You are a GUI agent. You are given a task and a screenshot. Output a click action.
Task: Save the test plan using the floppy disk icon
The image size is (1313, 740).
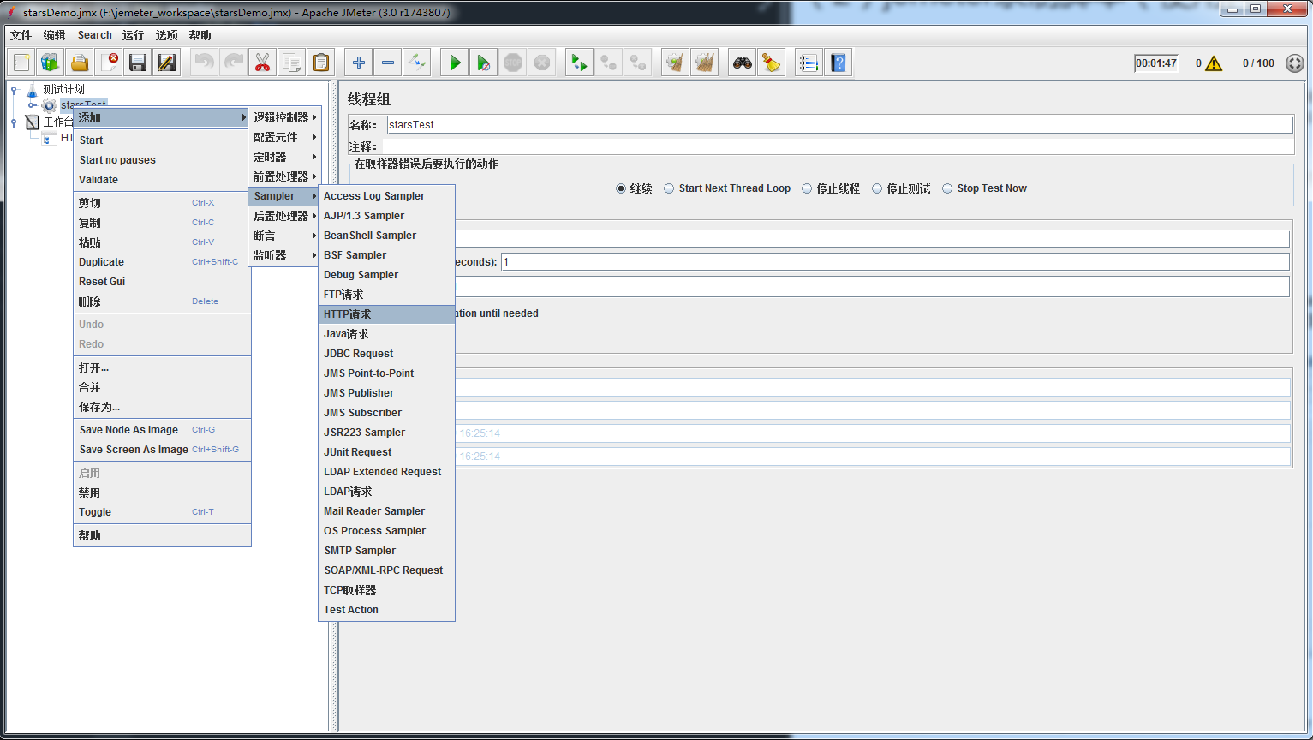tap(138, 63)
